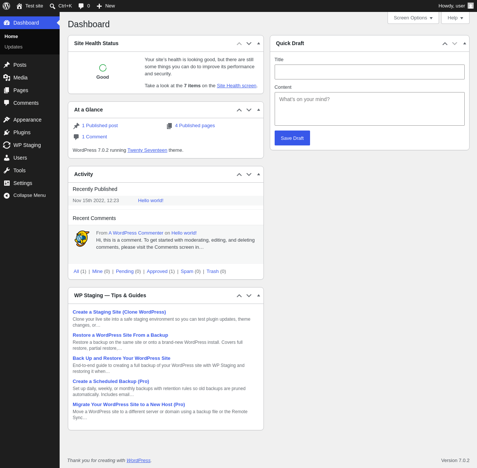
Task: Open the user avatar in admin bar
Action: click(471, 6)
